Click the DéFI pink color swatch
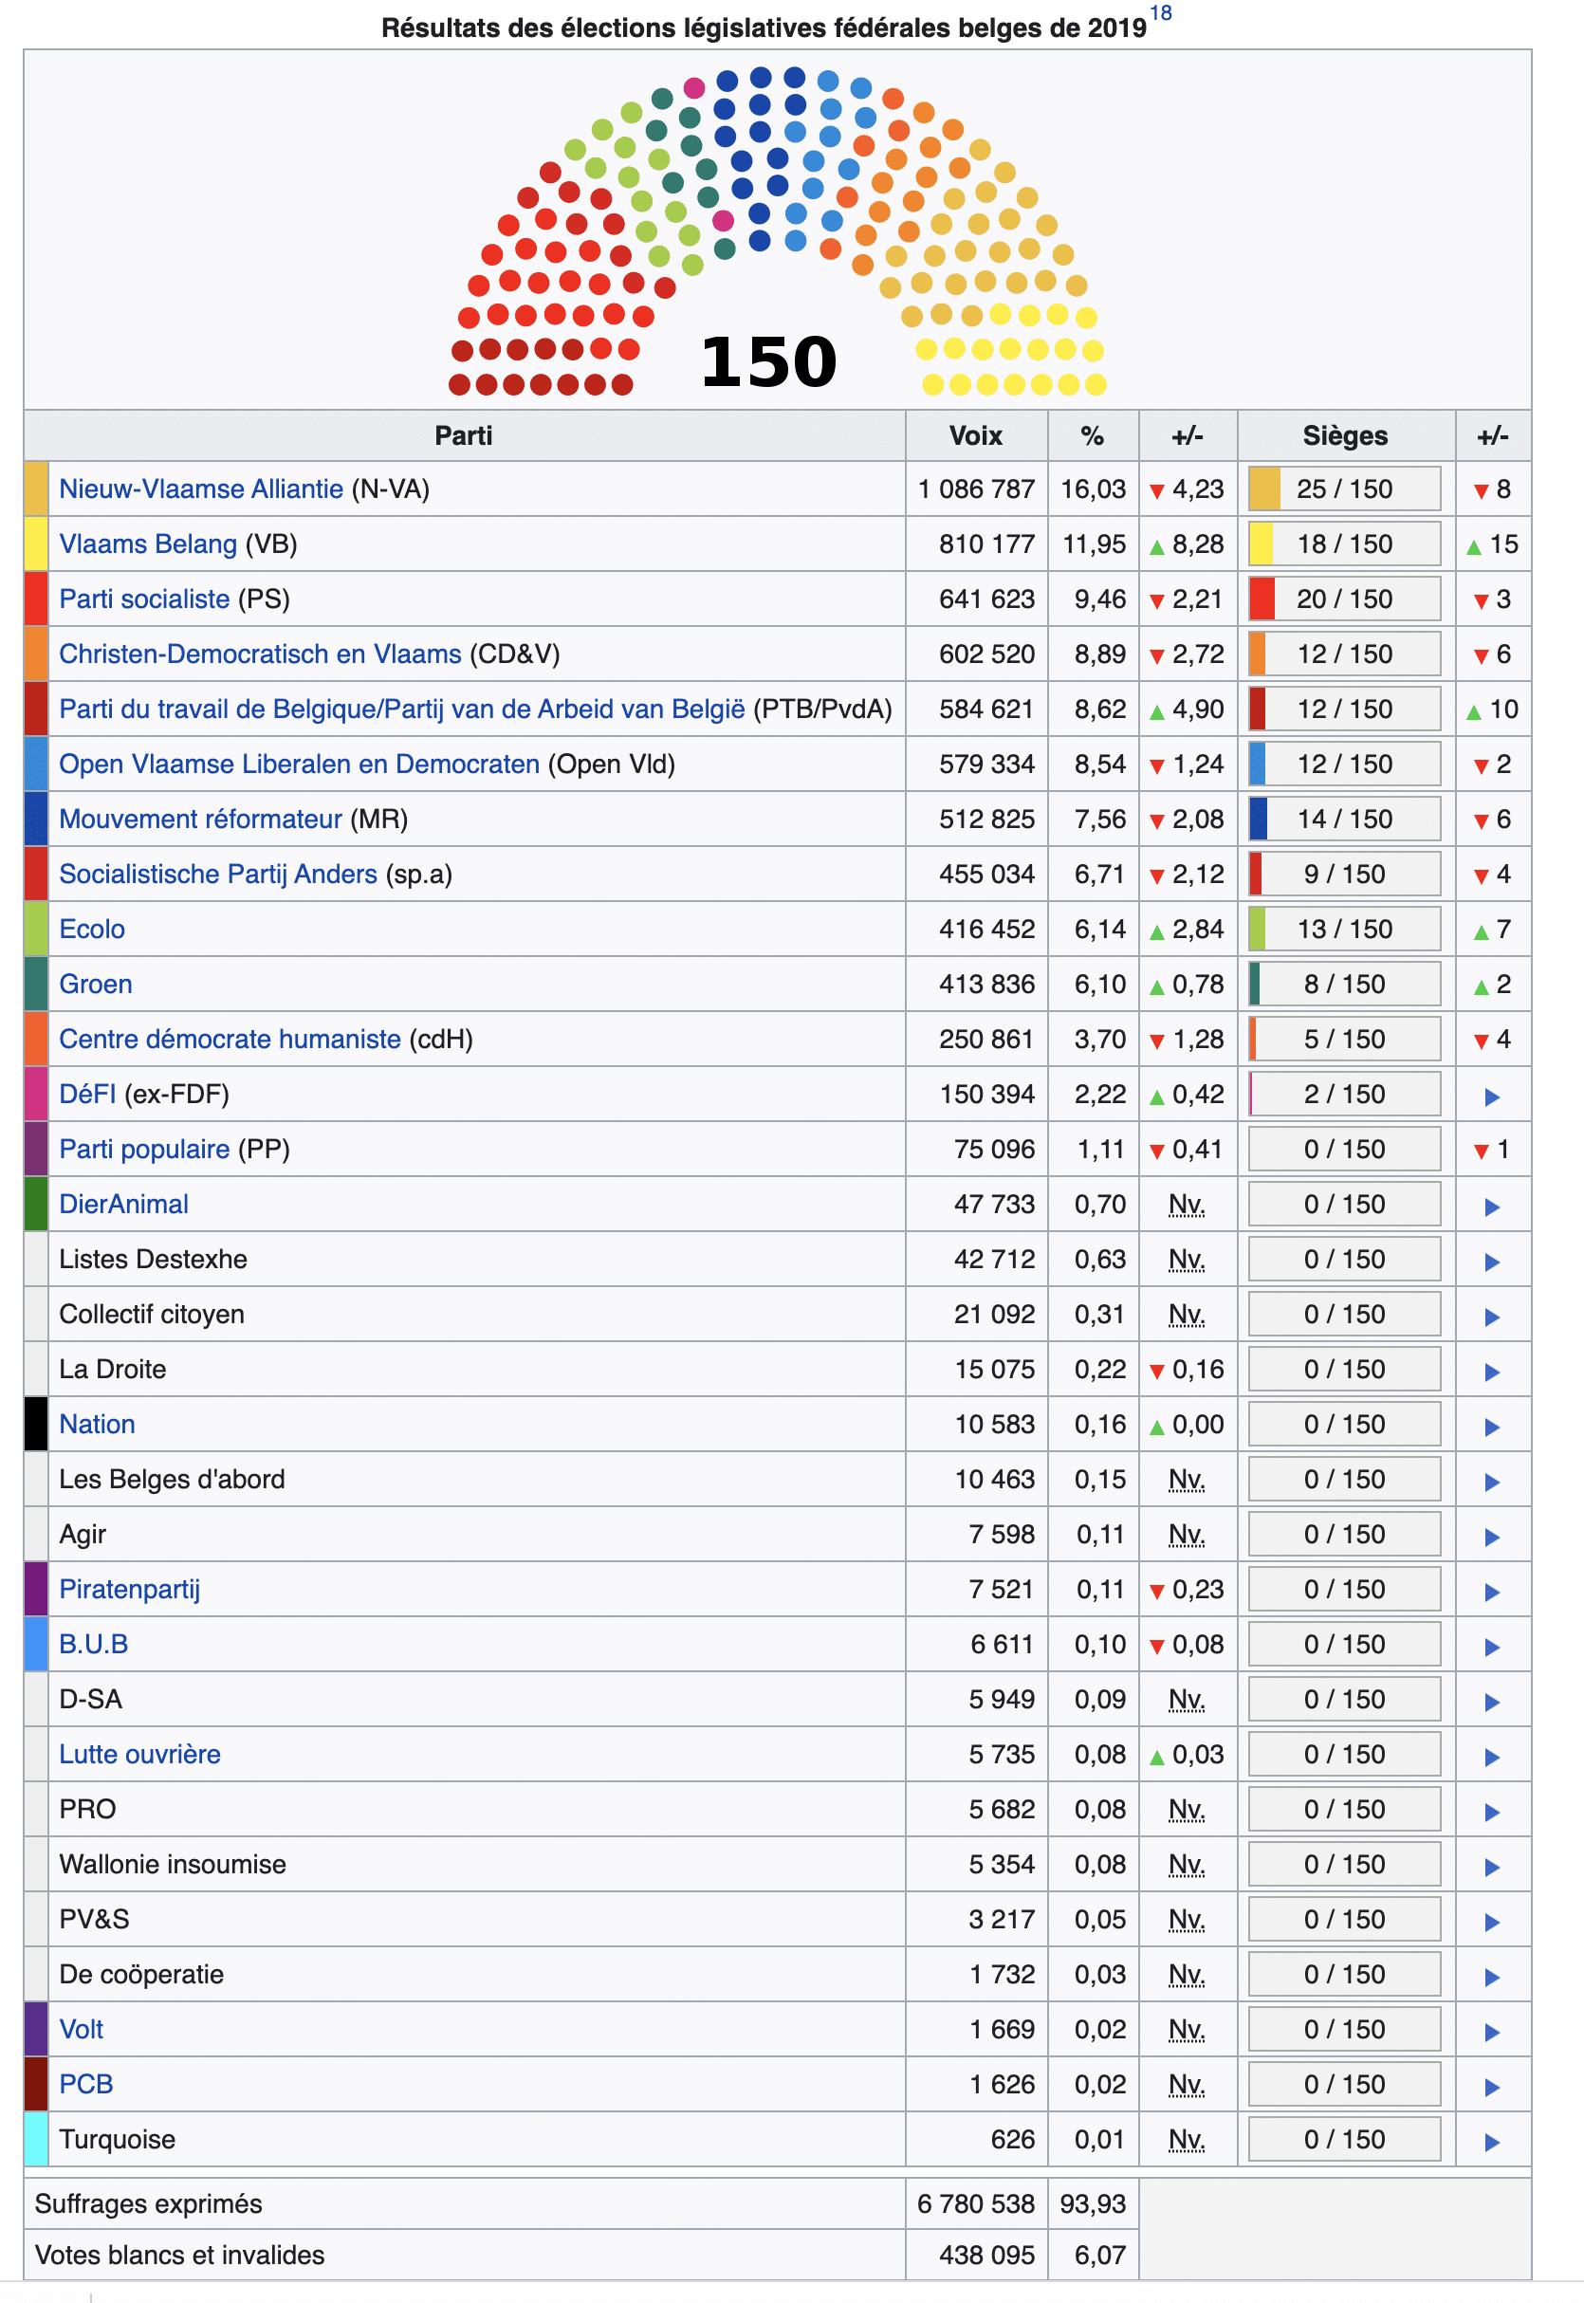 36,1095
